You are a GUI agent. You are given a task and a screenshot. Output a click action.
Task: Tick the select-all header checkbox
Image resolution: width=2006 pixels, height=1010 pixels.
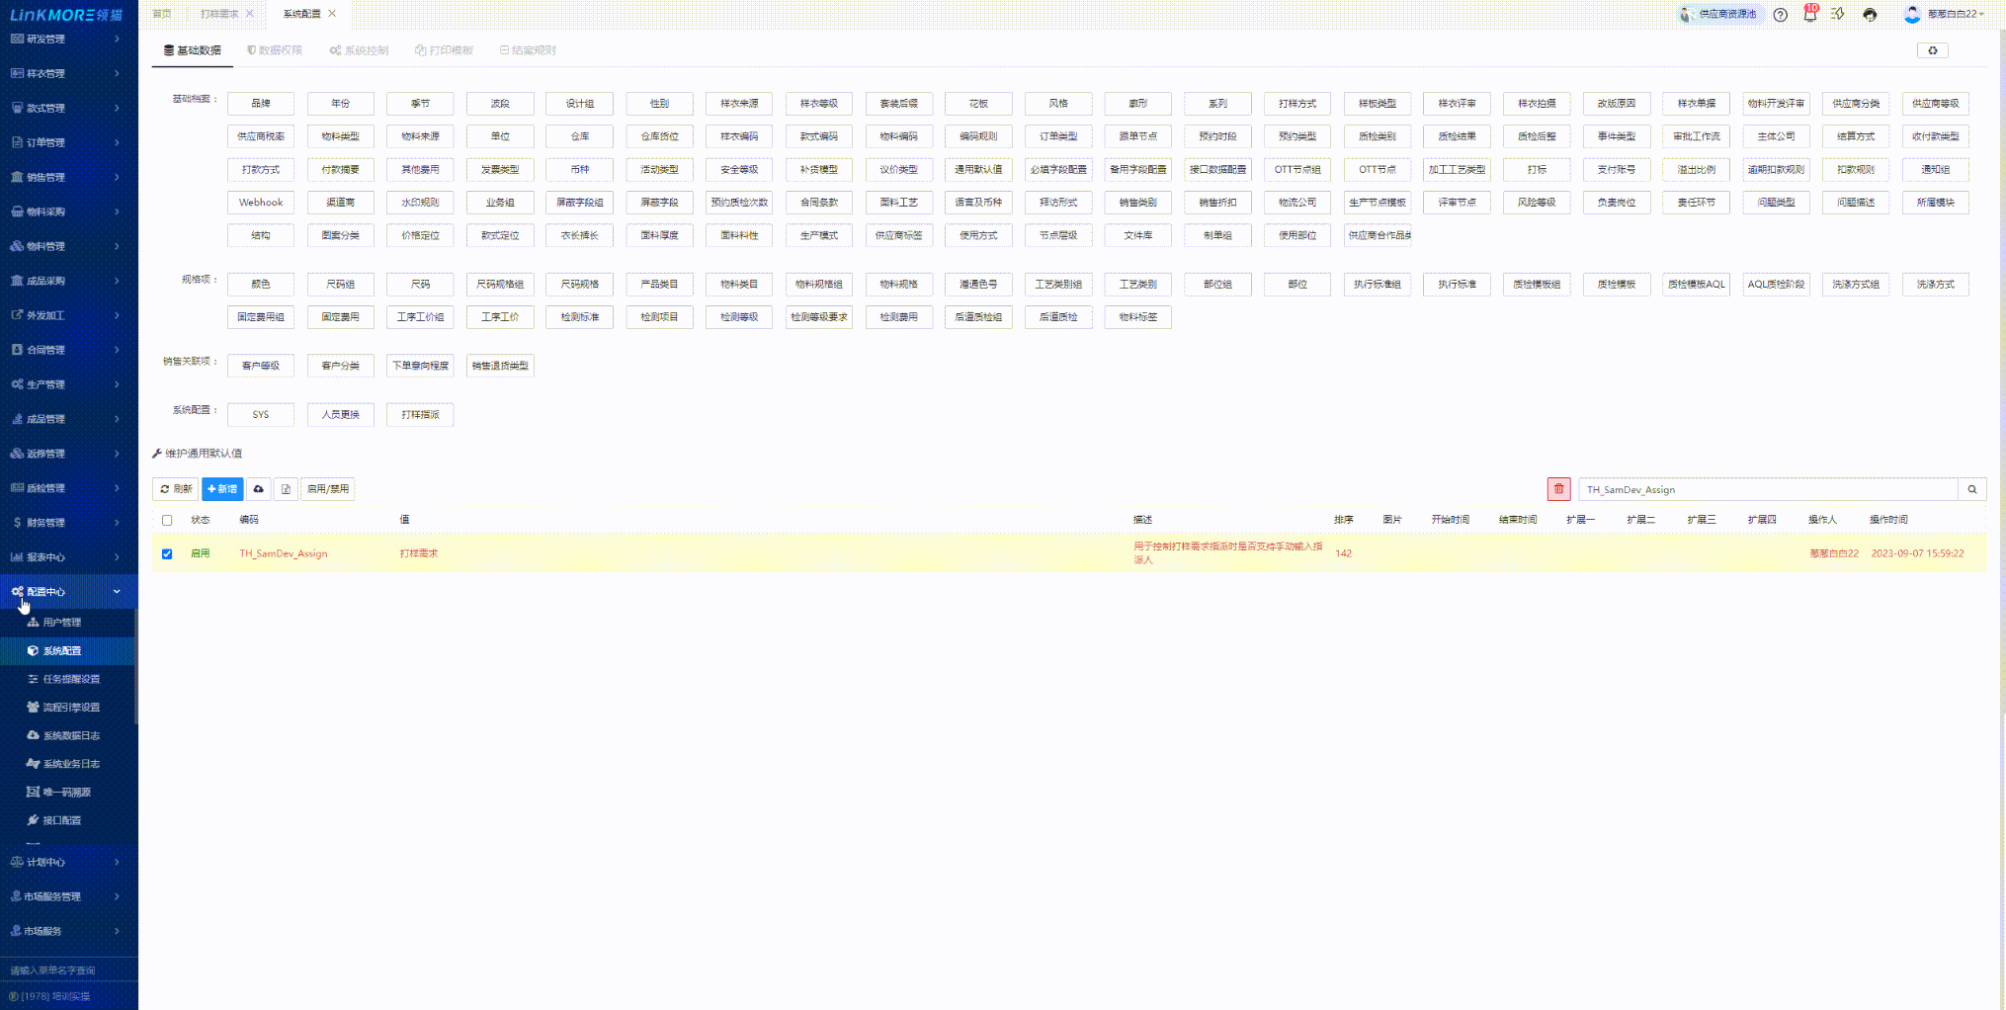pyautogui.click(x=167, y=520)
